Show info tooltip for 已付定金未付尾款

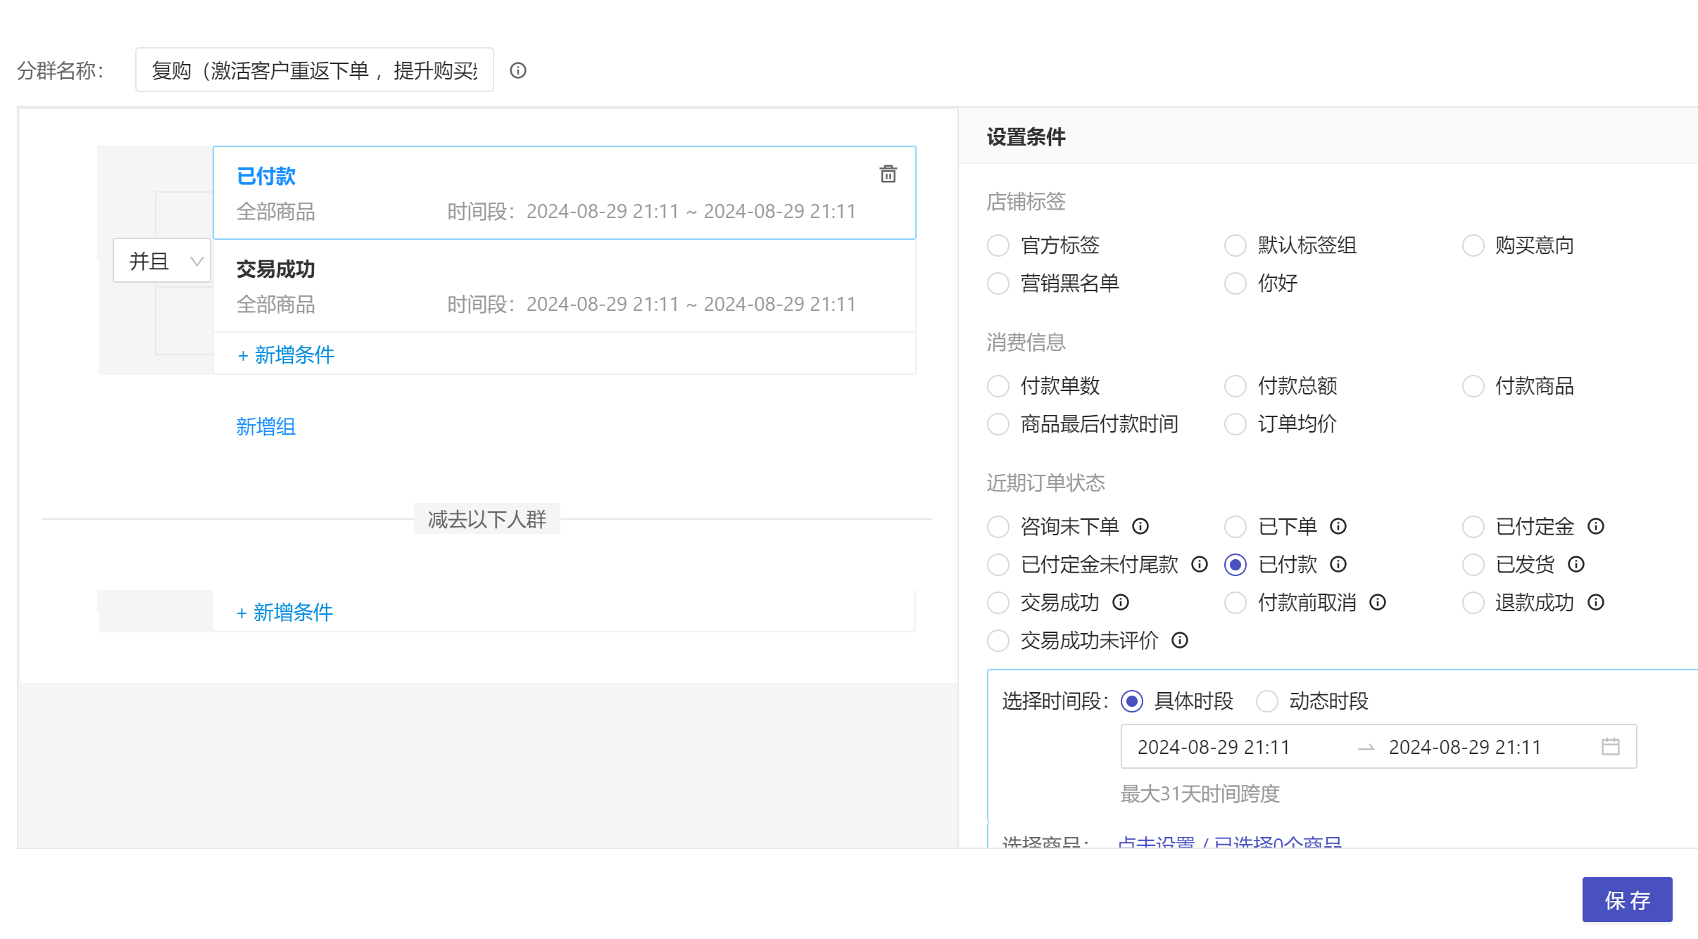1200,564
